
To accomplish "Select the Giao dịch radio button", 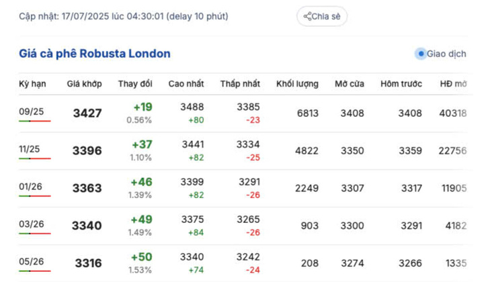I will [x=421, y=54].
